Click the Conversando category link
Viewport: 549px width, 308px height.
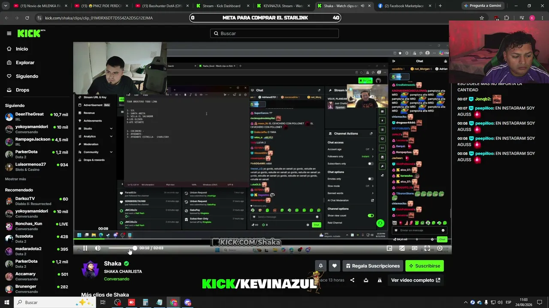(x=116, y=279)
